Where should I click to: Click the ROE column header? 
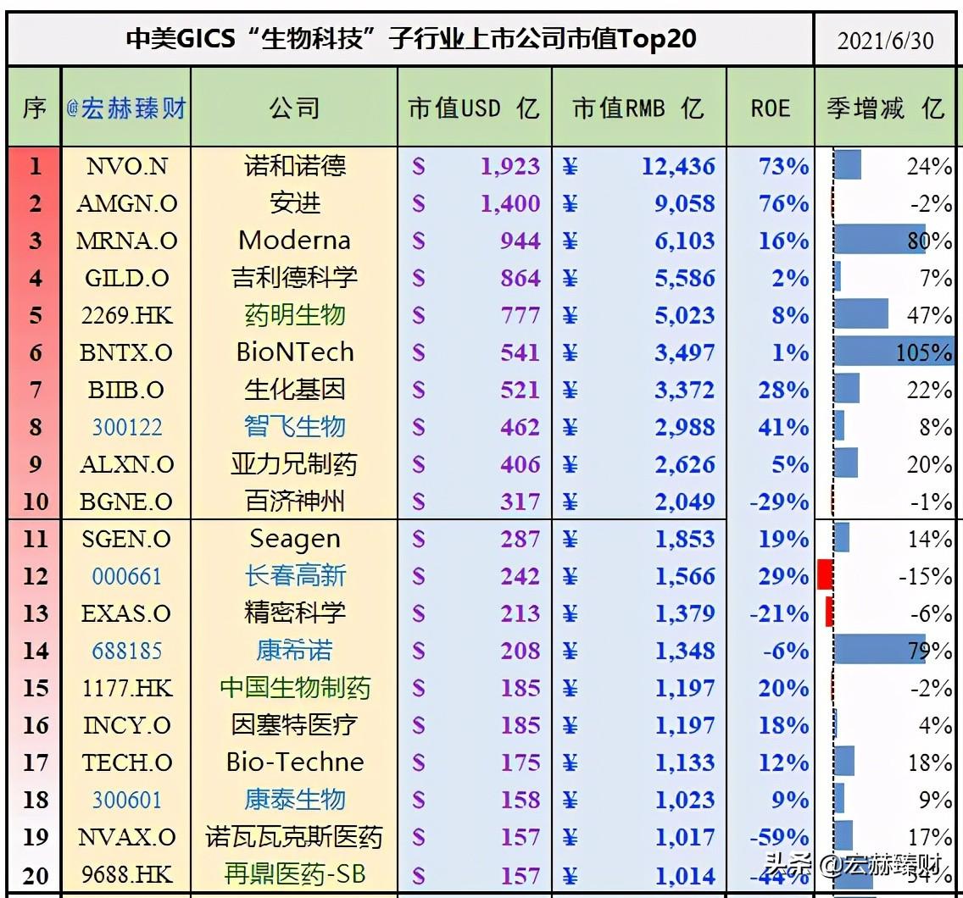[x=770, y=108]
